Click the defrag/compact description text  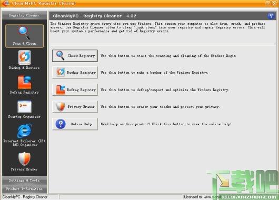(165, 89)
